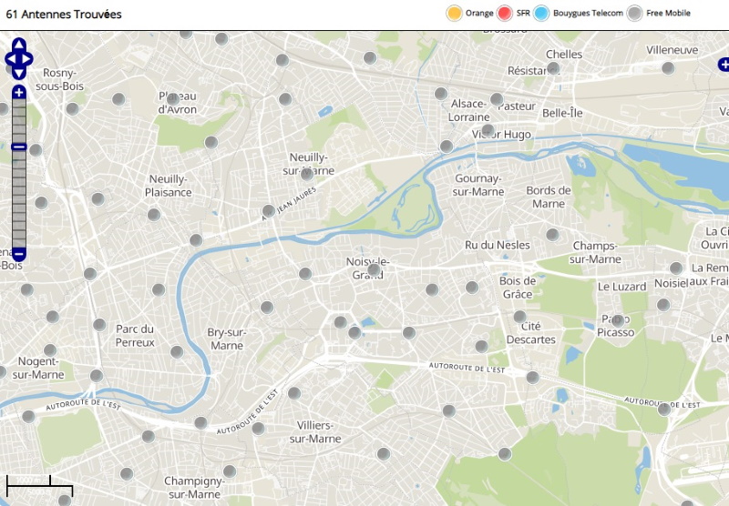Open the antenna marker beside Résistance label
This screenshot has height=506, width=729.
(x=553, y=68)
